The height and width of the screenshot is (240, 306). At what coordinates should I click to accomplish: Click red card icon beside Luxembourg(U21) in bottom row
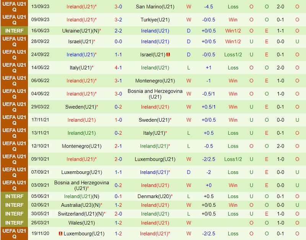tap(60, 233)
